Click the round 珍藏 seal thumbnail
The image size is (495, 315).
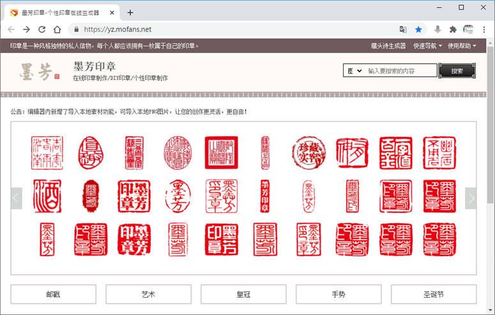(x=308, y=152)
